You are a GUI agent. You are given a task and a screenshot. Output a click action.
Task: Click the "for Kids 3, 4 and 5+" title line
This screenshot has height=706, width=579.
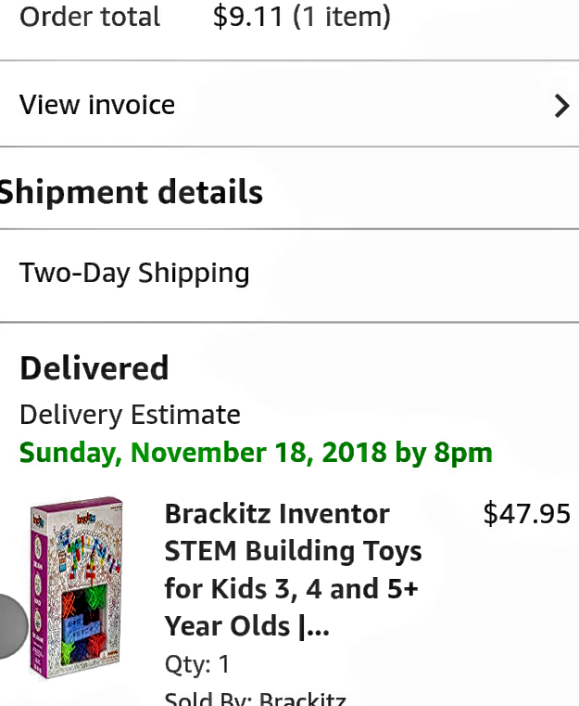pos(291,588)
